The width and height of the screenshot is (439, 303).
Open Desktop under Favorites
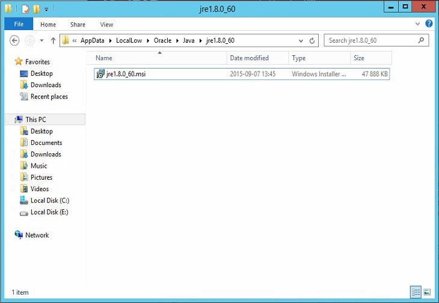pyautogui.click(x=41, y=73)
